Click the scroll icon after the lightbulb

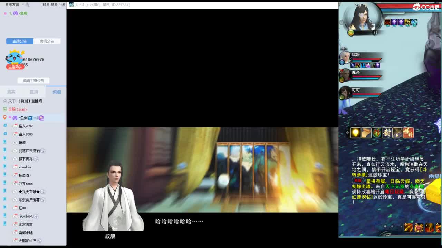coord(366,133)
